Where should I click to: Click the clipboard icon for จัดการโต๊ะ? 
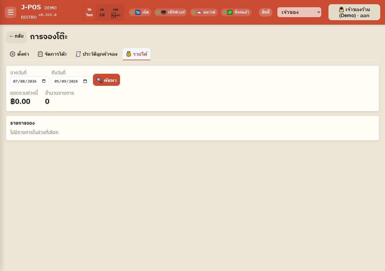click(x=40, y=54)
